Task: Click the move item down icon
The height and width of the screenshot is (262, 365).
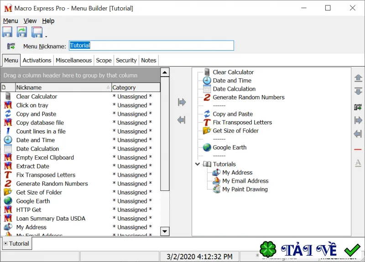Action: 358,91
